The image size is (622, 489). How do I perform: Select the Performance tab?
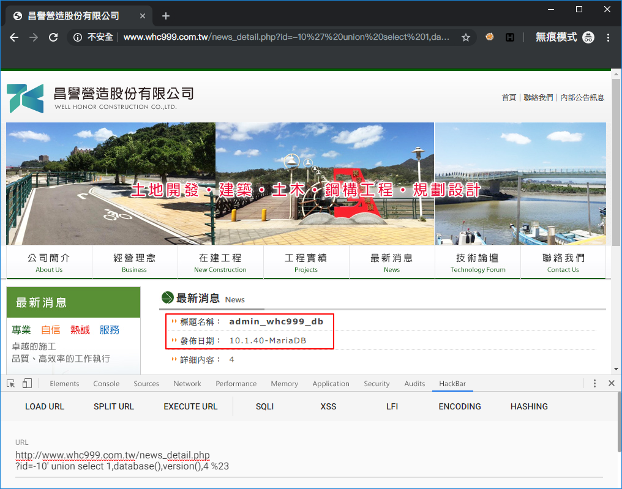[236, 384]
